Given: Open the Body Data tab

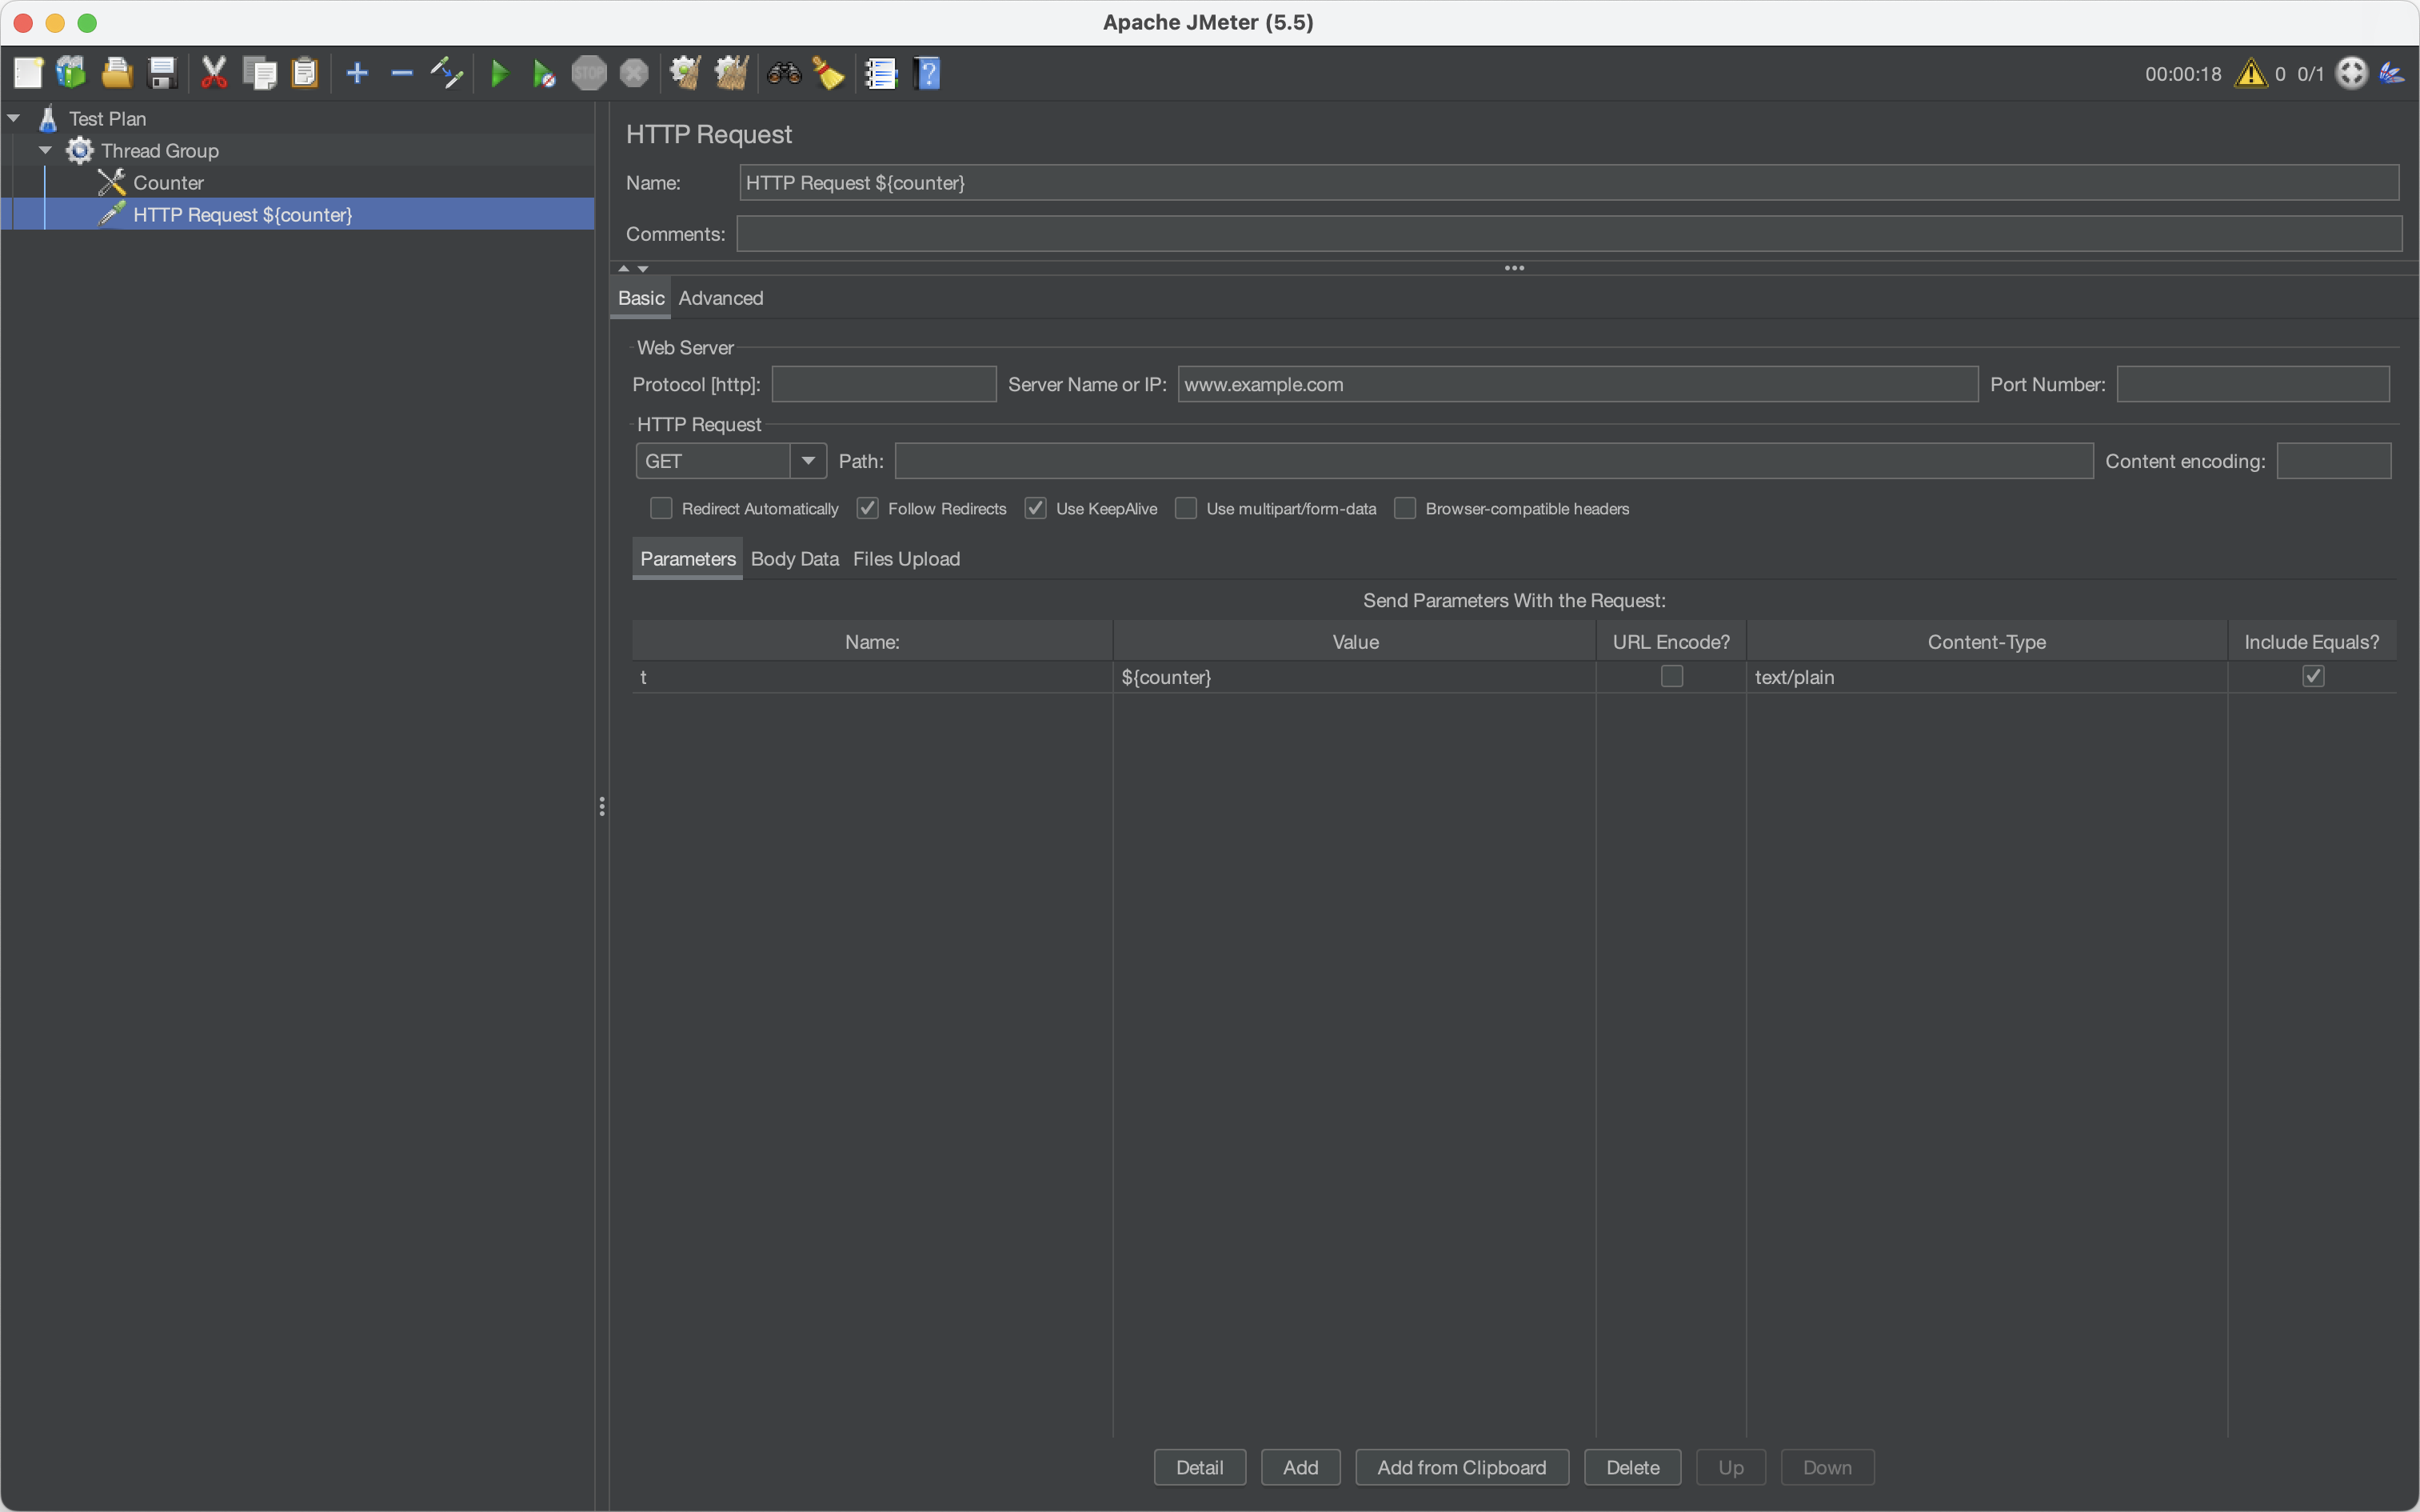Looking at the screenshot, I should (x=793, y=559).
